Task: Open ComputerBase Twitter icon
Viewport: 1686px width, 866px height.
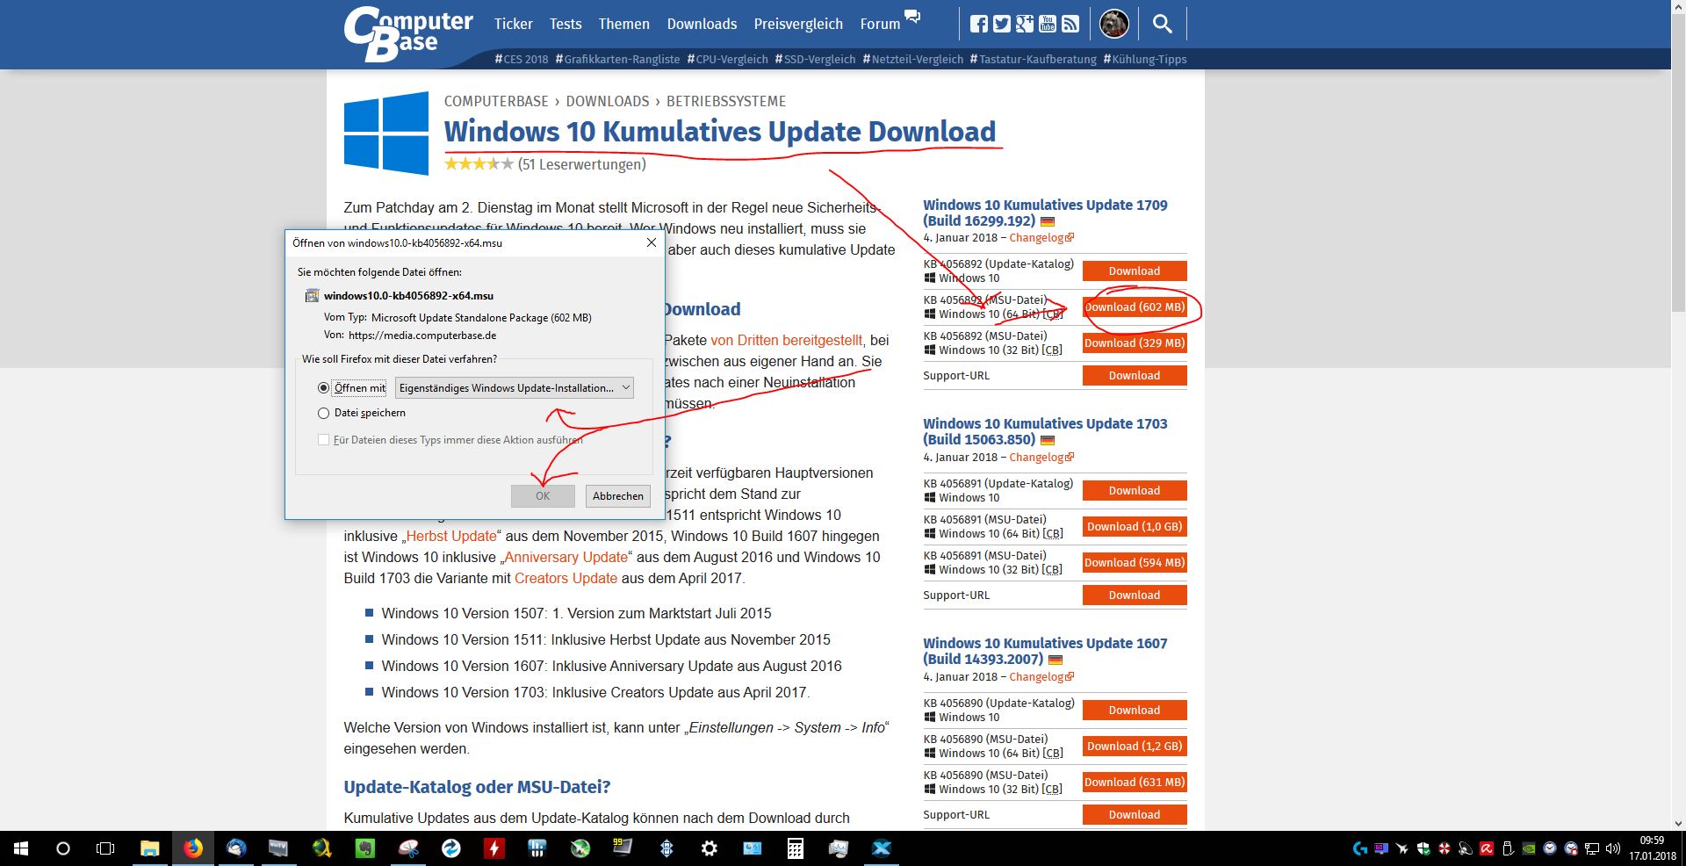Action: [1001, 24]
